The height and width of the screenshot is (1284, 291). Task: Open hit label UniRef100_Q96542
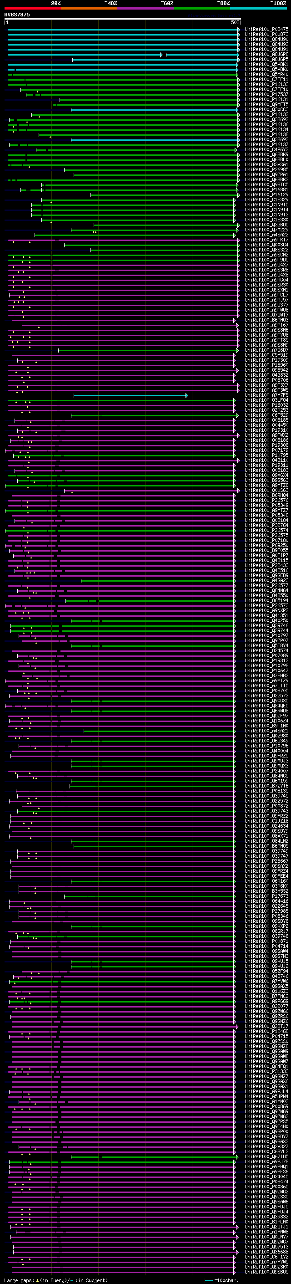click(266, 370)
